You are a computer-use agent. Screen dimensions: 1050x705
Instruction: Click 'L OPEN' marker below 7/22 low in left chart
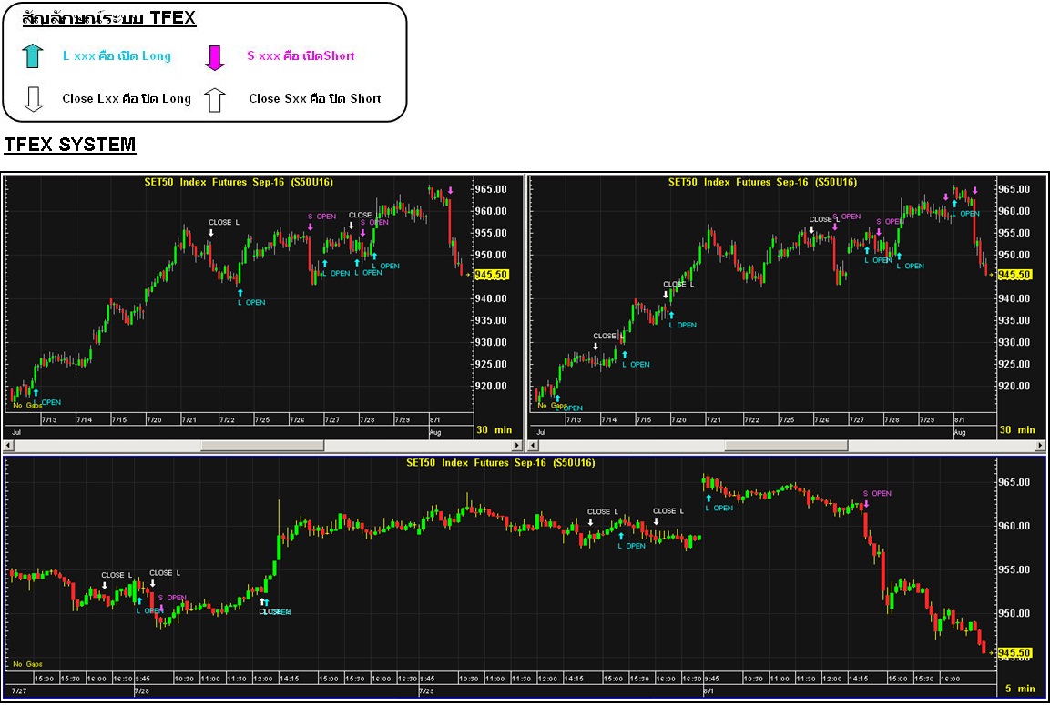point(251,303)
